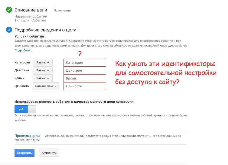Click the Описание цели heading
This screenshot has height=165, width=228.
click(x=31, y=10)
